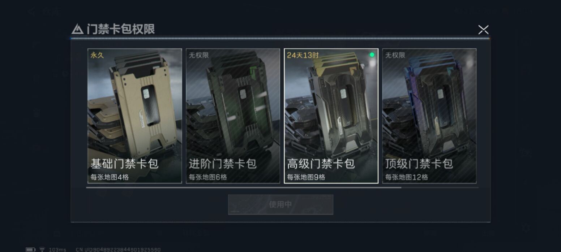
Task: Click the 24天13时 remaining time label
Action: (x=303, y=55)
